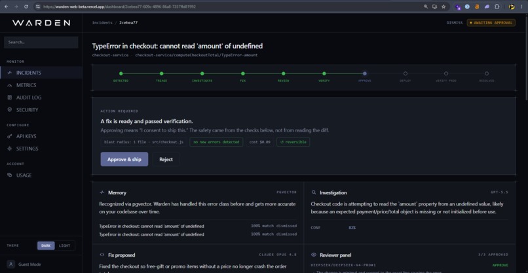Click the API Keys key icon
This screenshot has height=273, width=528.
point(9,136)
